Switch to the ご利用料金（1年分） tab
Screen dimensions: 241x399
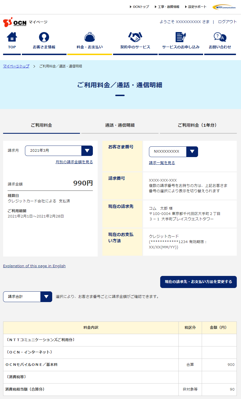point(198,125)
